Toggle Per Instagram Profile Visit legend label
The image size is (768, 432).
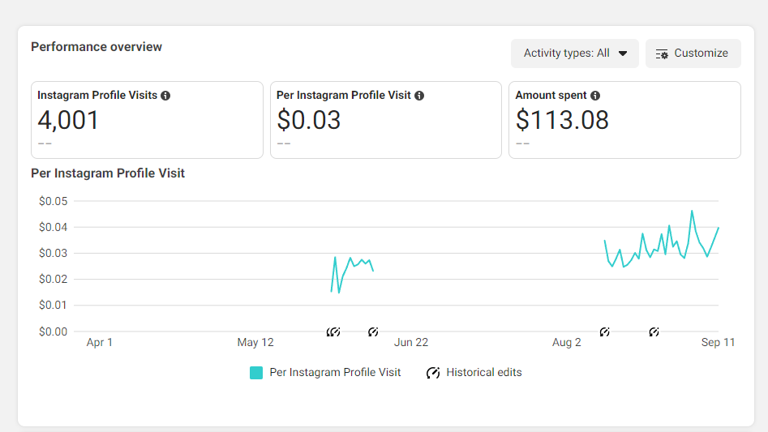(335, 372)
